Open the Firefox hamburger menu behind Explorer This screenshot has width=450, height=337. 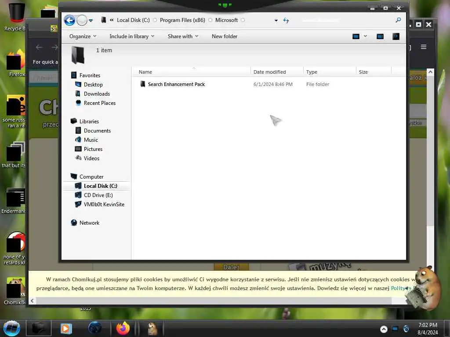tap(424, 47)
